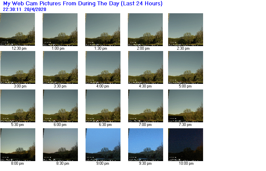This screenshot has width=266, height=171.
Task: Click the 9:00 pm blue sky thumbnail
Action: point(103,144)
